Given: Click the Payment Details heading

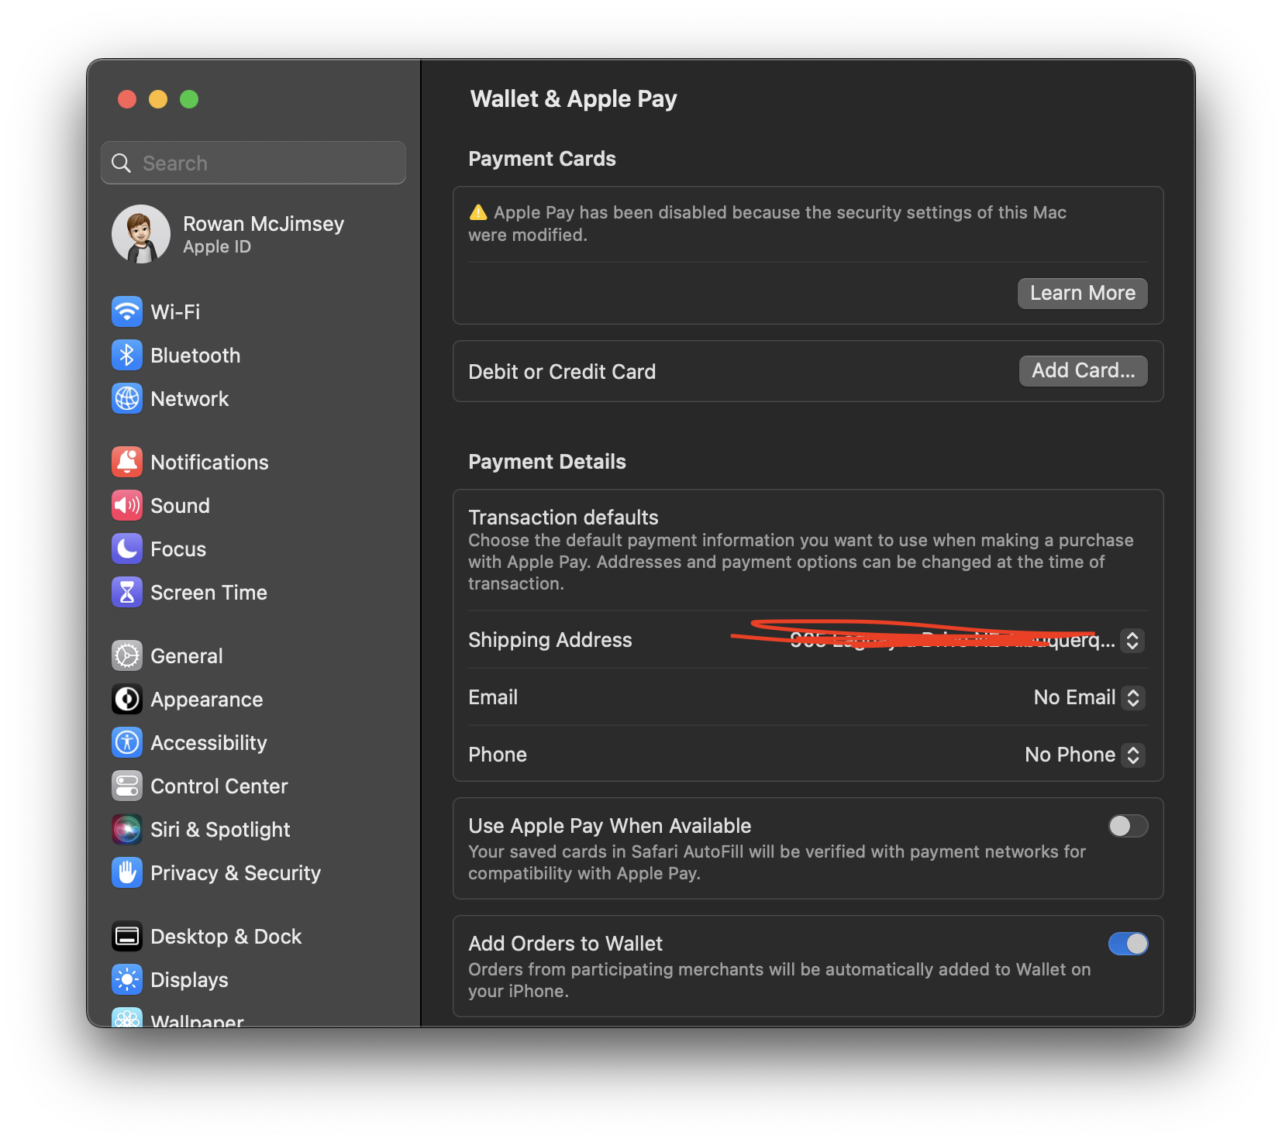Looking at the screenshot, I should point(547,462).
